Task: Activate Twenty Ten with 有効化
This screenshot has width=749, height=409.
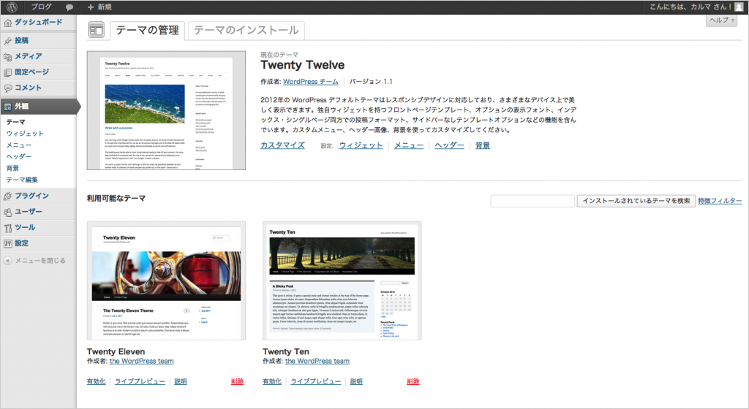Action: tap(272, 381)
